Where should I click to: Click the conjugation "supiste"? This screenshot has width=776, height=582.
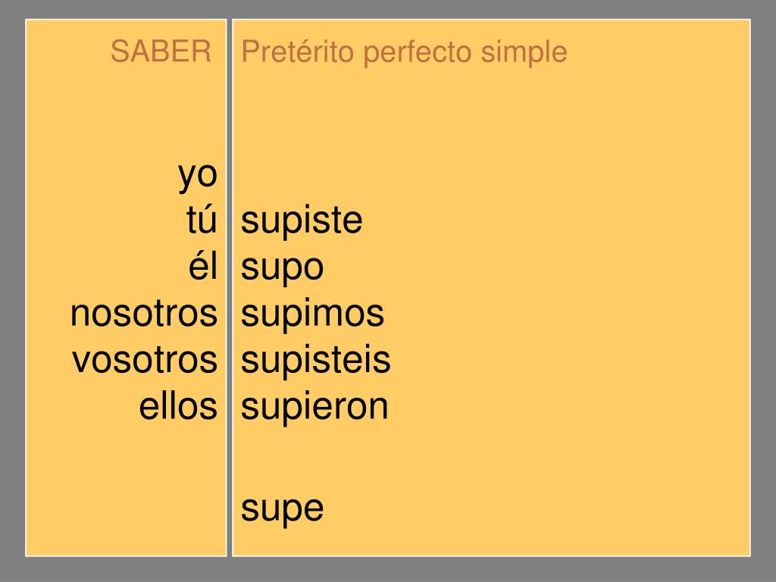tap(302, 221)
